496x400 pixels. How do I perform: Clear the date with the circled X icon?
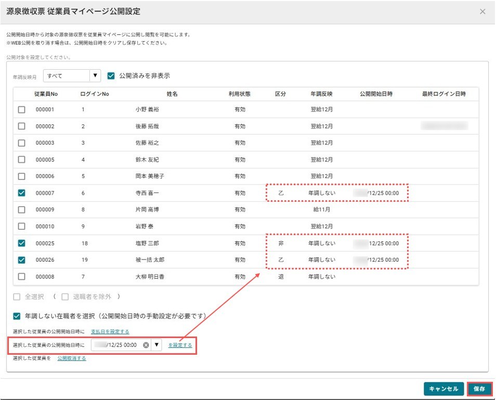(146, 345)
